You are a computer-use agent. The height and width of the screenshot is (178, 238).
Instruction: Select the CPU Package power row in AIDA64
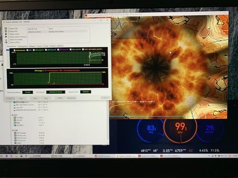pos(30,133)
